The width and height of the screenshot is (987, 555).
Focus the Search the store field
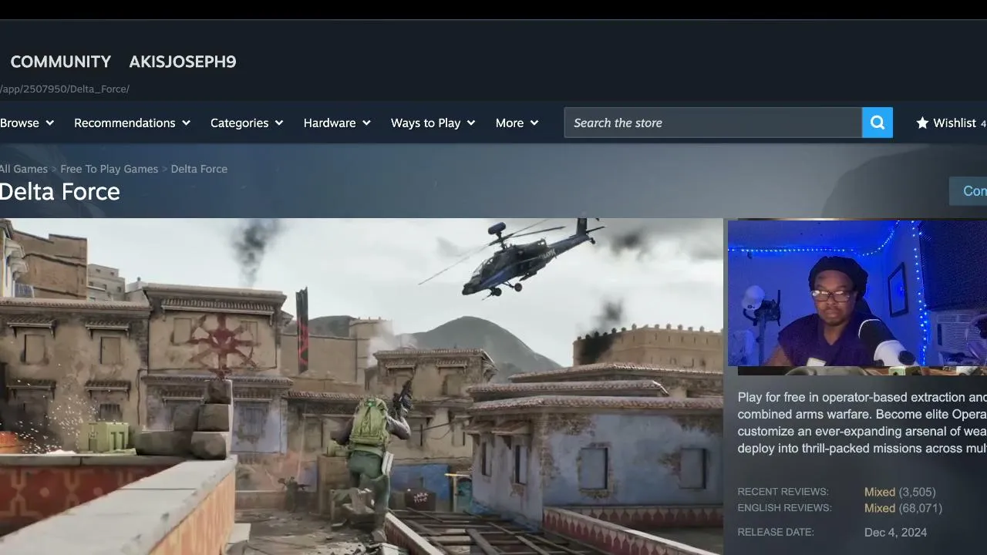click(x=713, y=123)
